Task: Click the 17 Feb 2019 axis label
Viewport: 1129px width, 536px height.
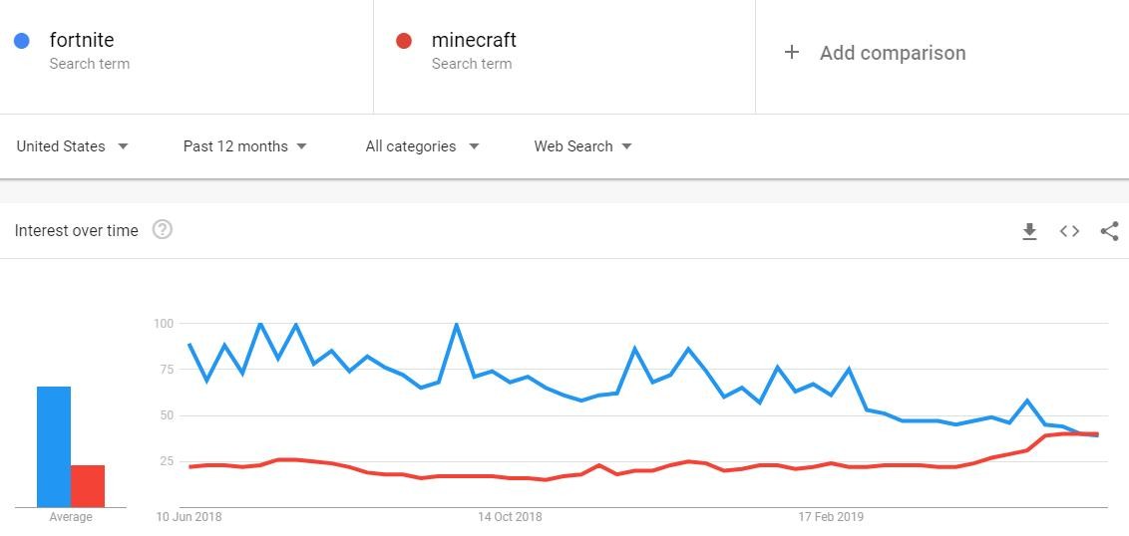Action: (x=831, y=517)
